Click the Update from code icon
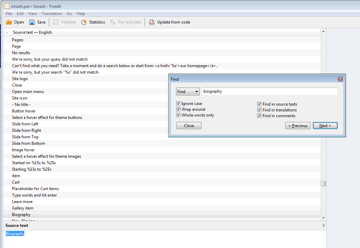The width and height of the screenshot is (360, 248). [151, 22]
